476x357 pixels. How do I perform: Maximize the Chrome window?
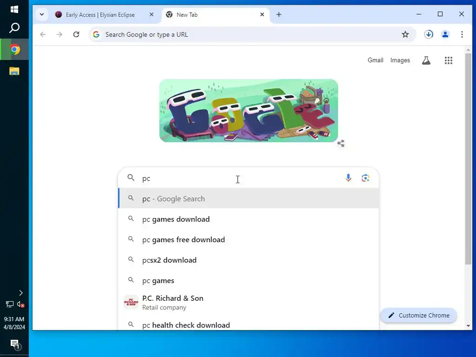click(440, 14)
